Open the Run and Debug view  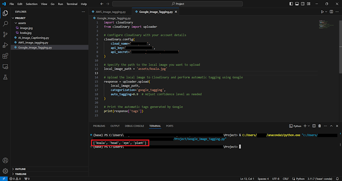5,45
